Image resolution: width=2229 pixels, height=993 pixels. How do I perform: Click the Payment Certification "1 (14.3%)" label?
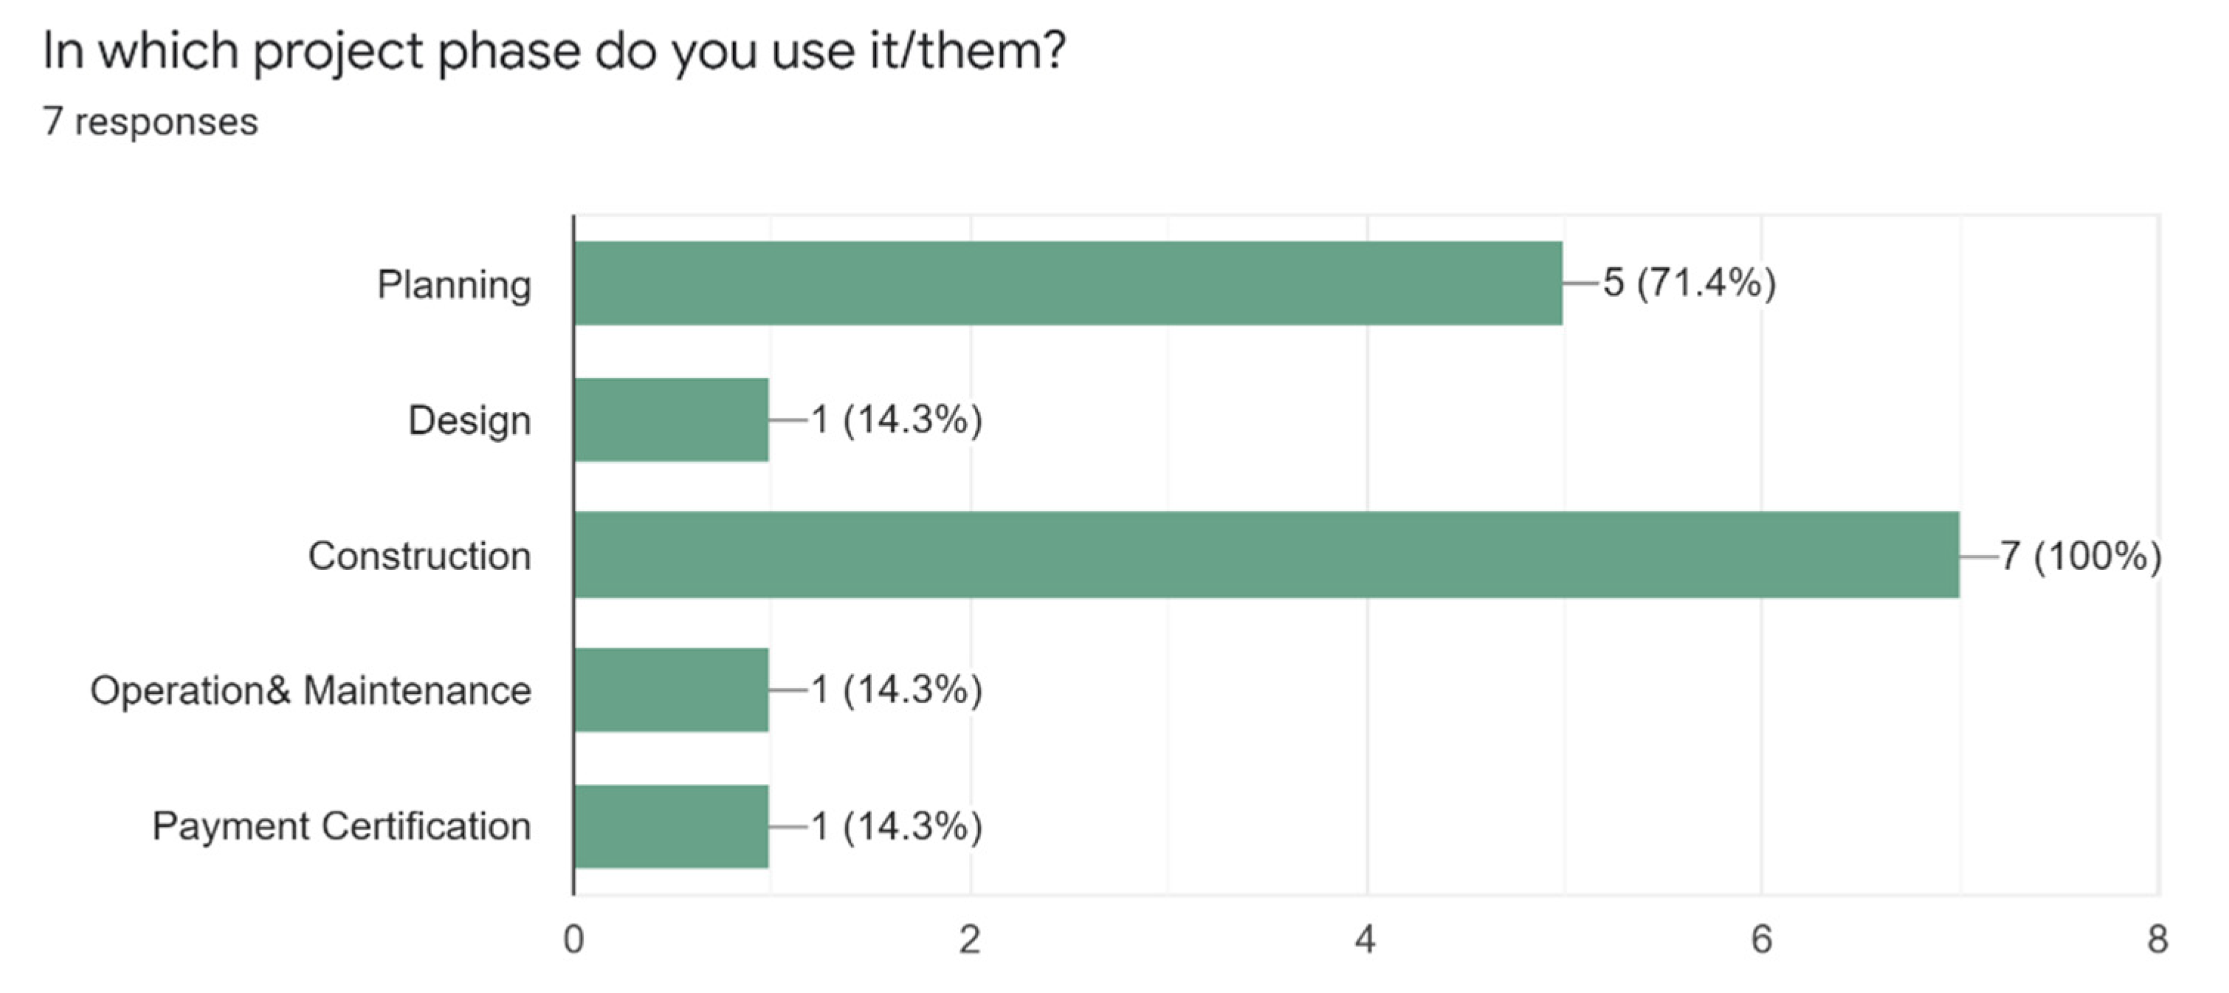pyautogui.click(x=897, y=826)
